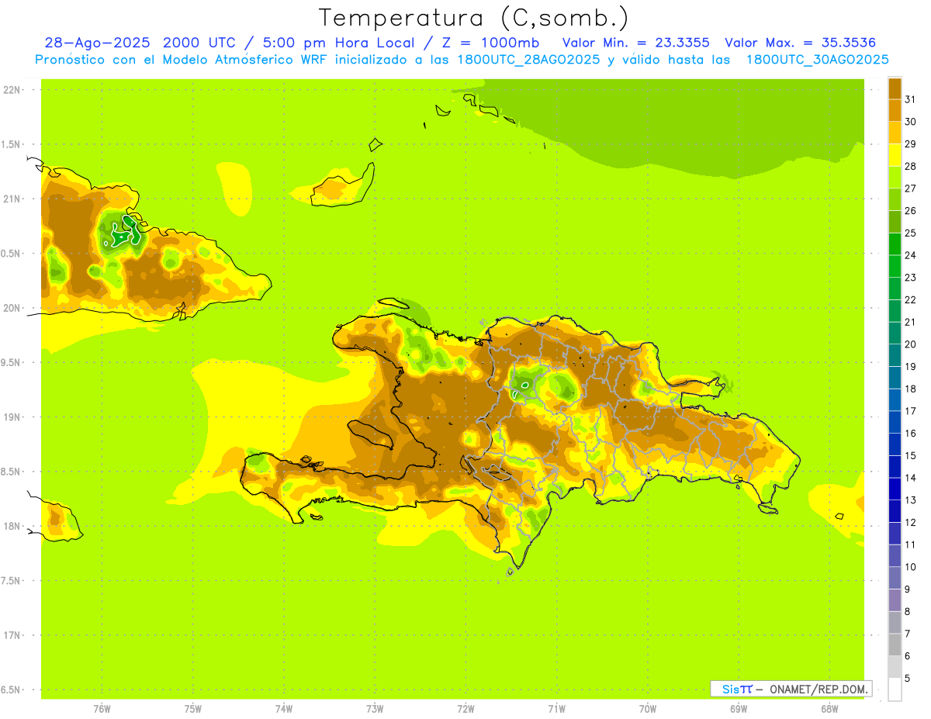The image size is (931, 719).
Task: Click "Valor Min. = 23.3355"
Action: click(635, 43)
